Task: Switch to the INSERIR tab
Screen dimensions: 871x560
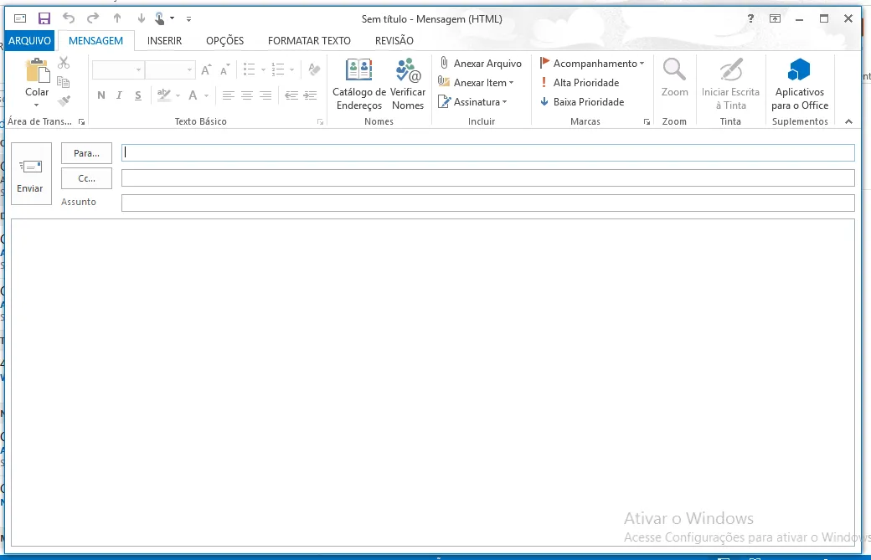Action: 164,40
